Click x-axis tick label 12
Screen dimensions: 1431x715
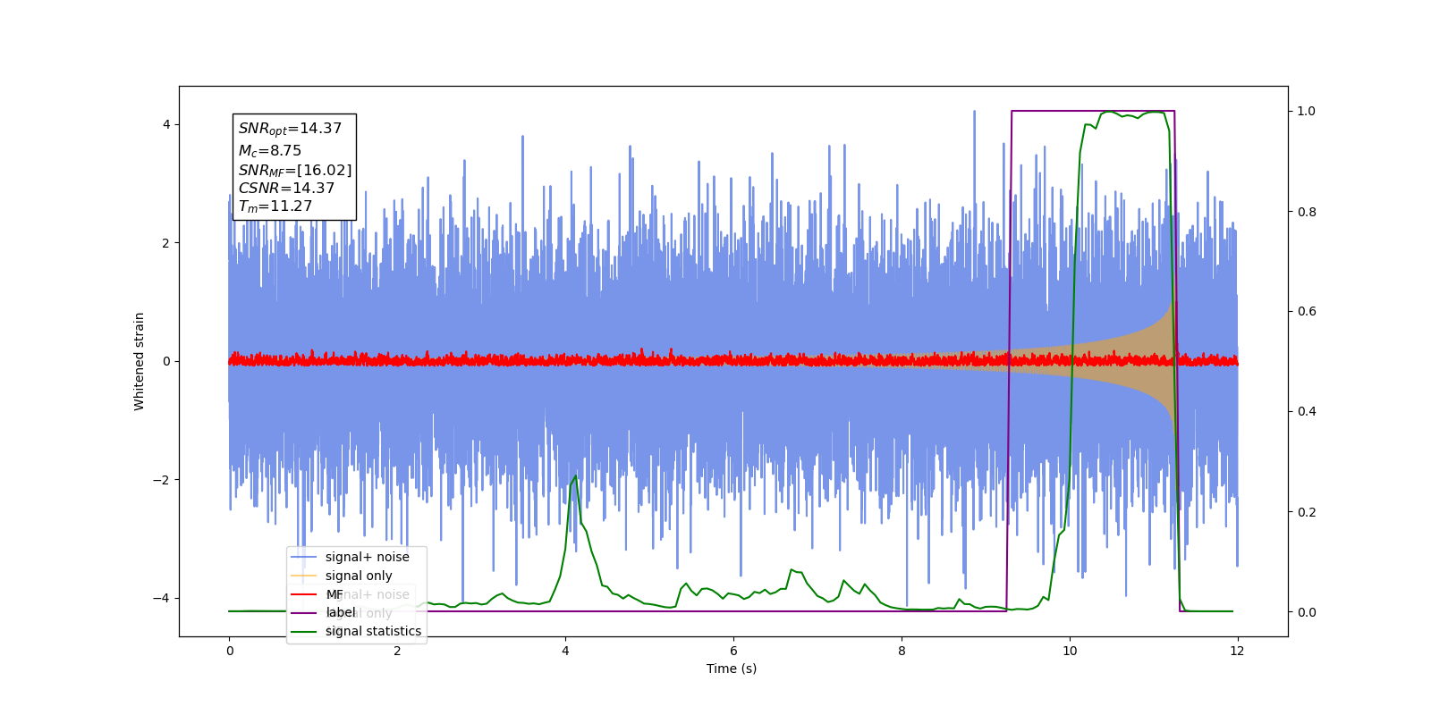click(1237, 651)
